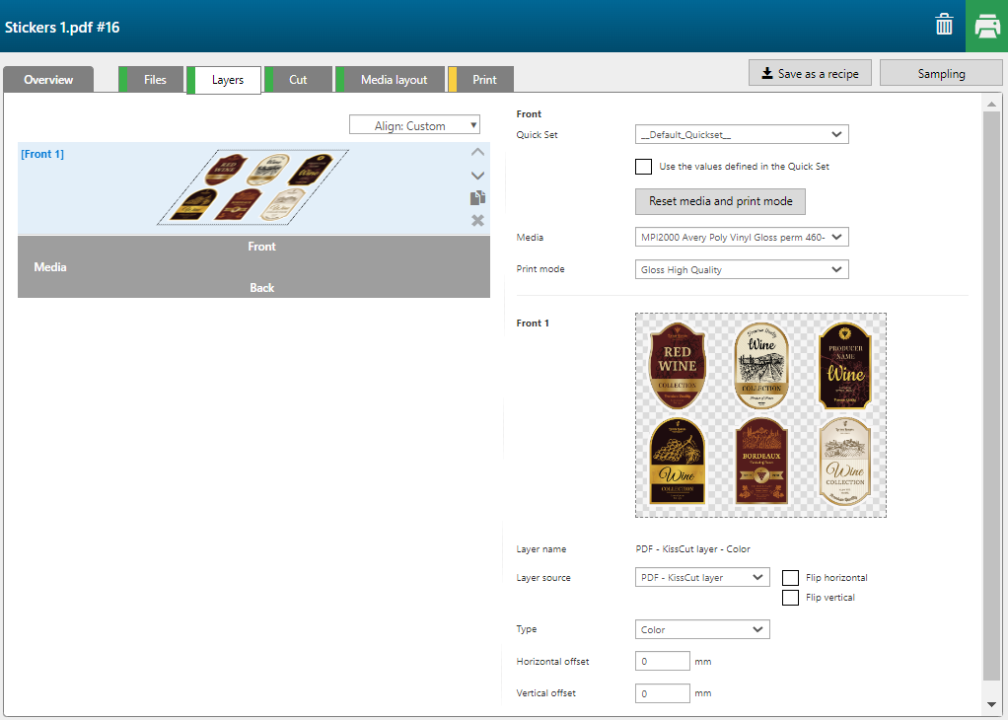Move Front 1 layer down with chevron

tap(477, 175)
